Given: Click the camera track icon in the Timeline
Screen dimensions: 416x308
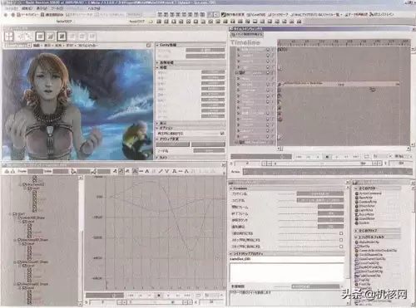Looking at the screenshot, I should pos(241,72).
